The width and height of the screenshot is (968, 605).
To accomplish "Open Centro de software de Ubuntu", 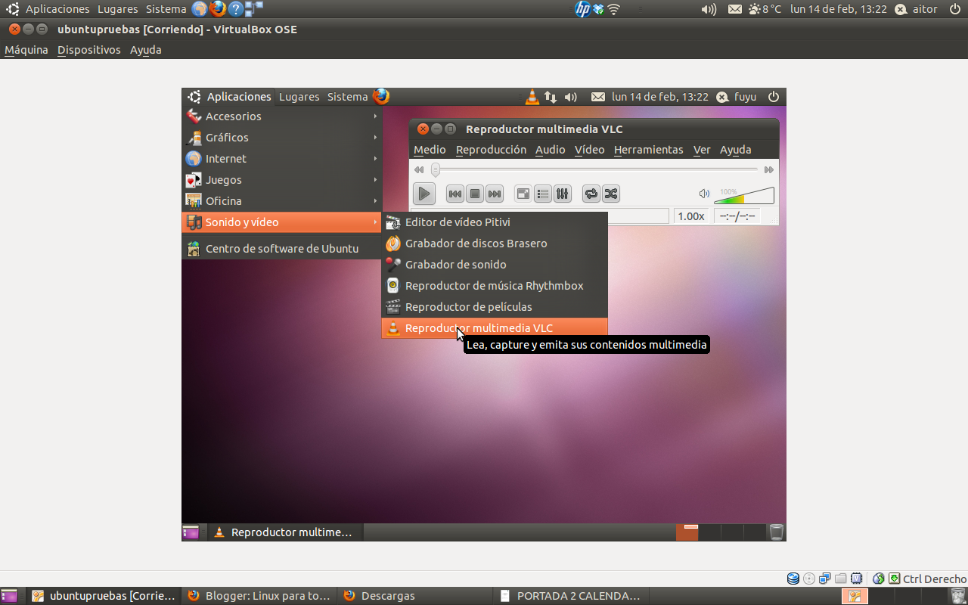I will (x=282, y=249).
